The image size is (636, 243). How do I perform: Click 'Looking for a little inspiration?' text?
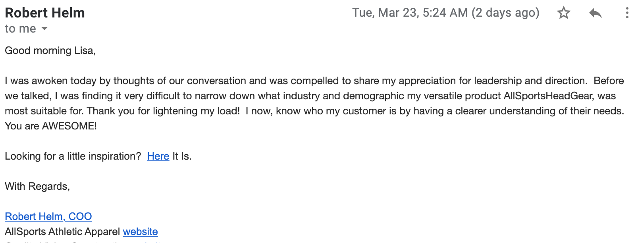pyautogui.click(x=73, y=156)
